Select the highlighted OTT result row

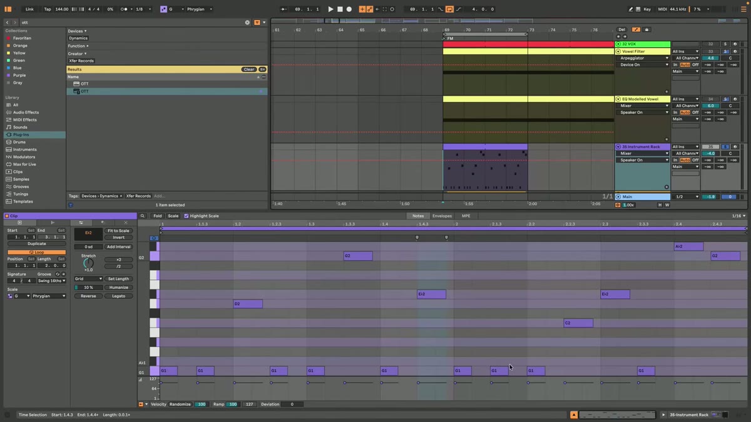point(166,91)
